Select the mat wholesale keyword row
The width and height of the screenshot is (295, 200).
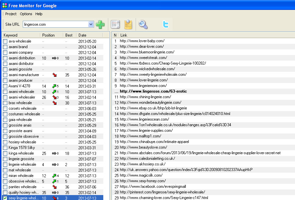pos(53,170)
